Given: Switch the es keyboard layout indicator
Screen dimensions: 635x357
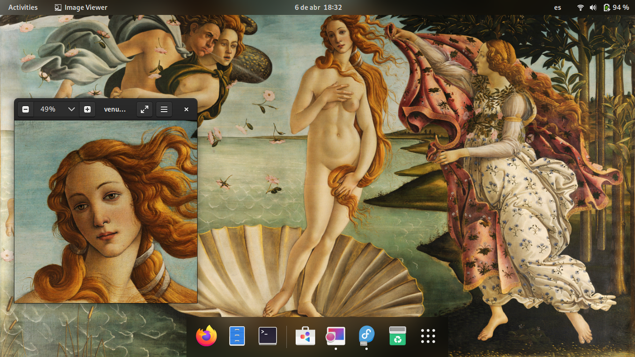Looking at the screenshot, I should [558, 7].
